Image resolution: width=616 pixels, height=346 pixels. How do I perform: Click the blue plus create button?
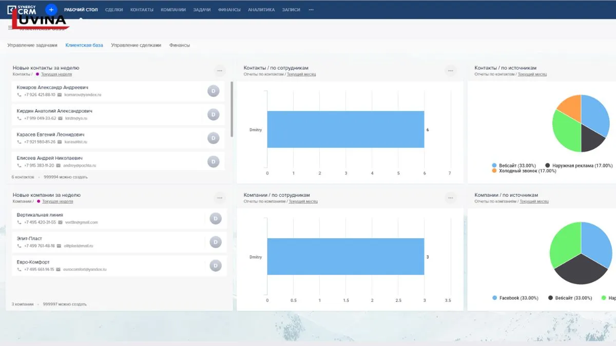pos(51,10)
